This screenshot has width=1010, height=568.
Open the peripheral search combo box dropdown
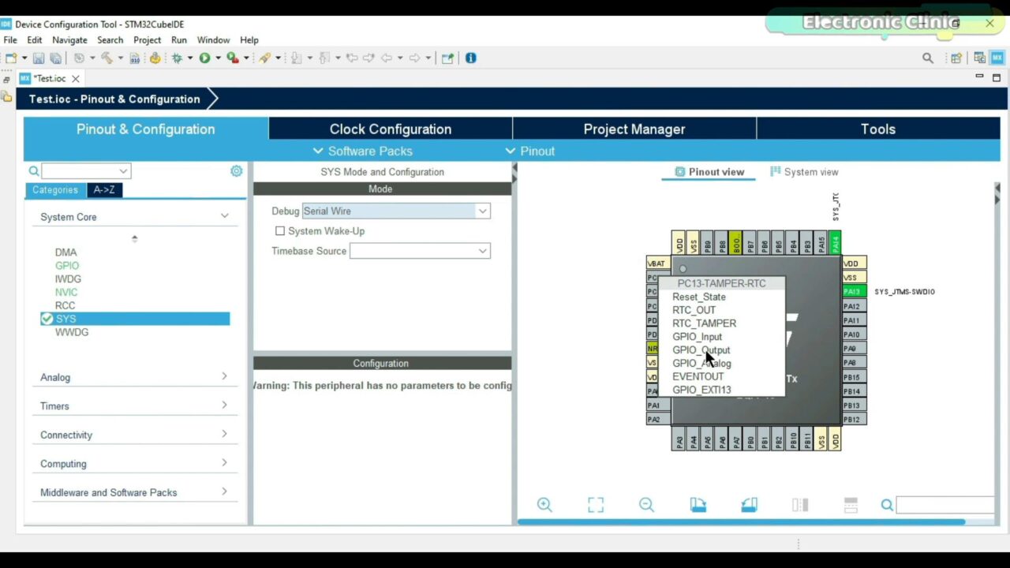pyautogui.click(x=123, y=171)
